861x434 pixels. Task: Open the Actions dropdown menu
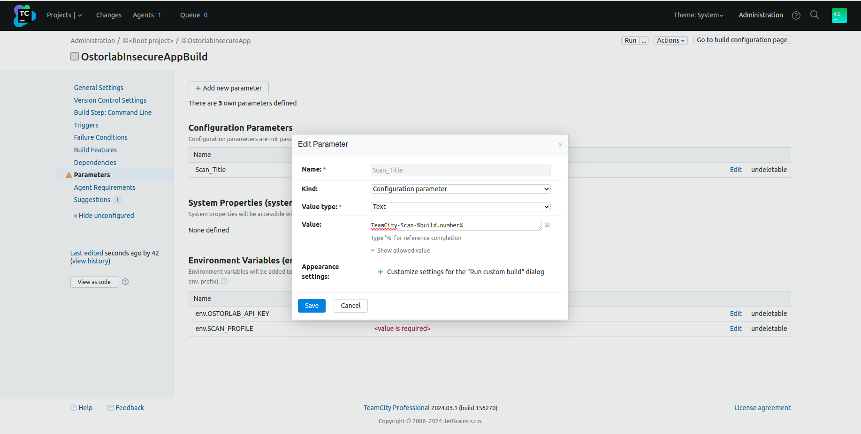[670, 40]
